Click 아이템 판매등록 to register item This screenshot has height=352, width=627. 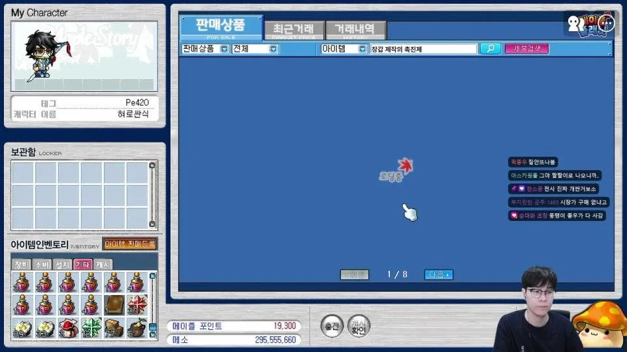click(129, 244)
